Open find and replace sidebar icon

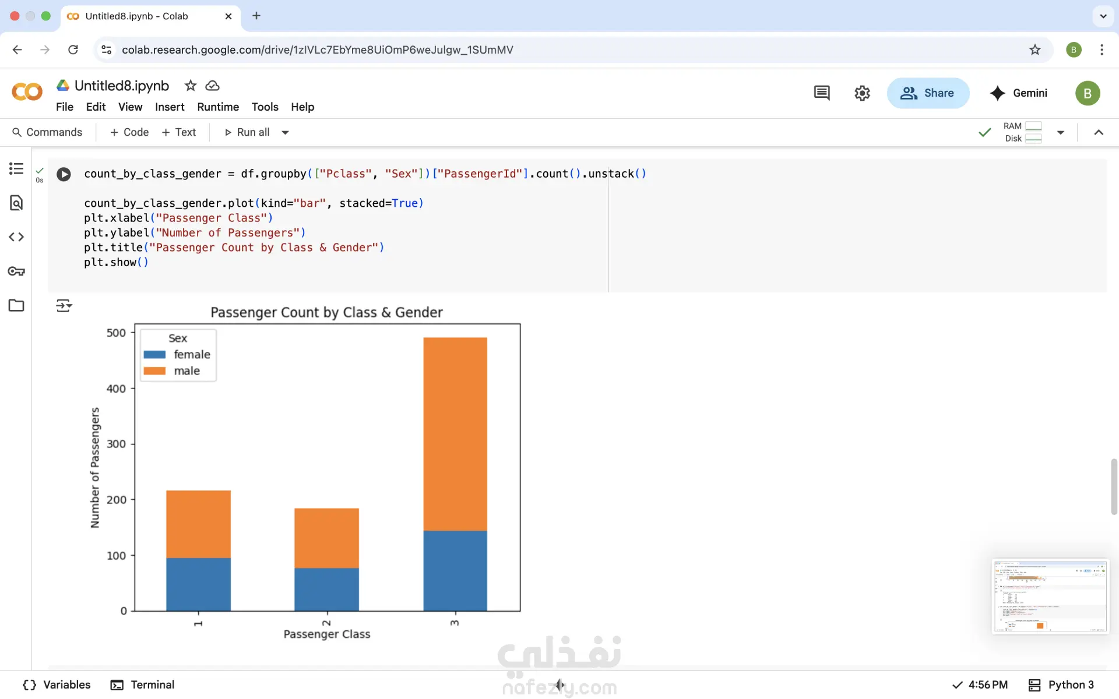click(16, 203)
